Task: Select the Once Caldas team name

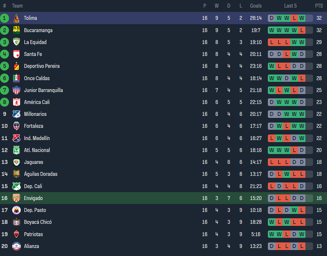Action: [37, 78]
